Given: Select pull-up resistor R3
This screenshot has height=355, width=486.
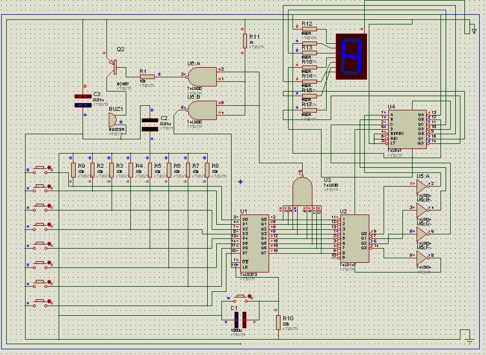Looking at the screenshot, I should click(112, 170).
